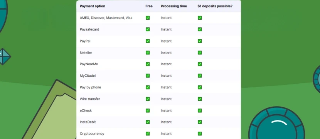Click the $1 deposit checkmark for PayNearMe
Viewport: 320px width, 139px height.
click(x=200, y=64)
